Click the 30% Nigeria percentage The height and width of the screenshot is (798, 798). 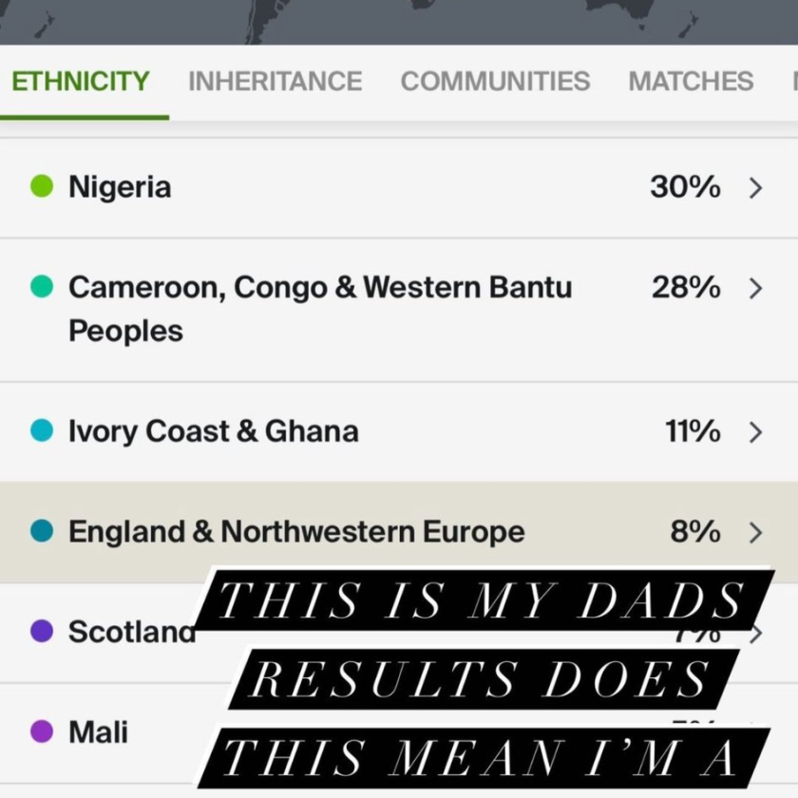point(685,187)
